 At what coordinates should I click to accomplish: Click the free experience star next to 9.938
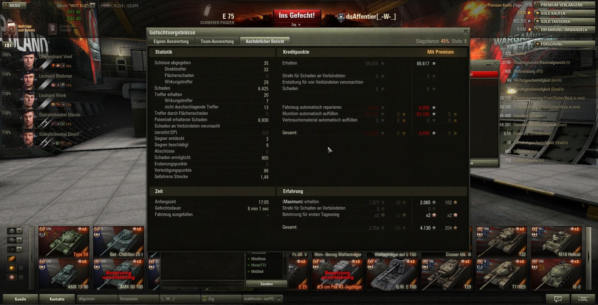coord(529,30)
